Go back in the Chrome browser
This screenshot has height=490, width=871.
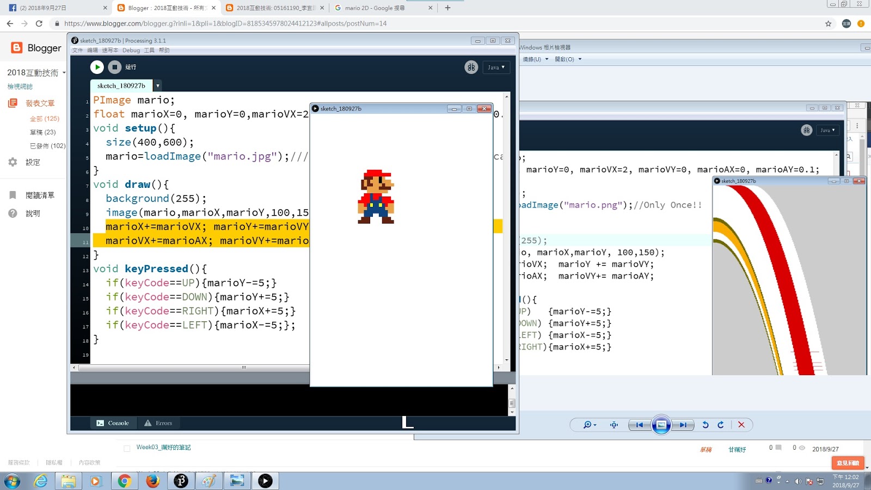[x=10, y=23]
